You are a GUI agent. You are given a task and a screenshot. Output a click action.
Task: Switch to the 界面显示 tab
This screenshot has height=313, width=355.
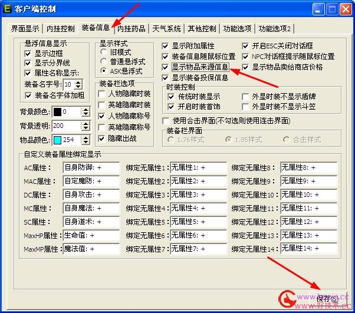click(25, 29)
